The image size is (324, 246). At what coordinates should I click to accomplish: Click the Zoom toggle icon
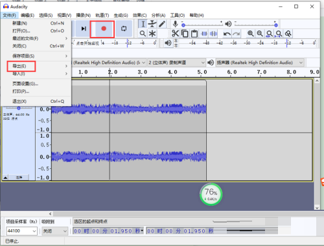click(288, 34)
